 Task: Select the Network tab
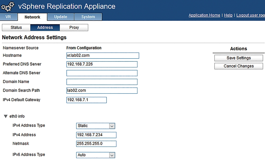click(x=32, y=17)
